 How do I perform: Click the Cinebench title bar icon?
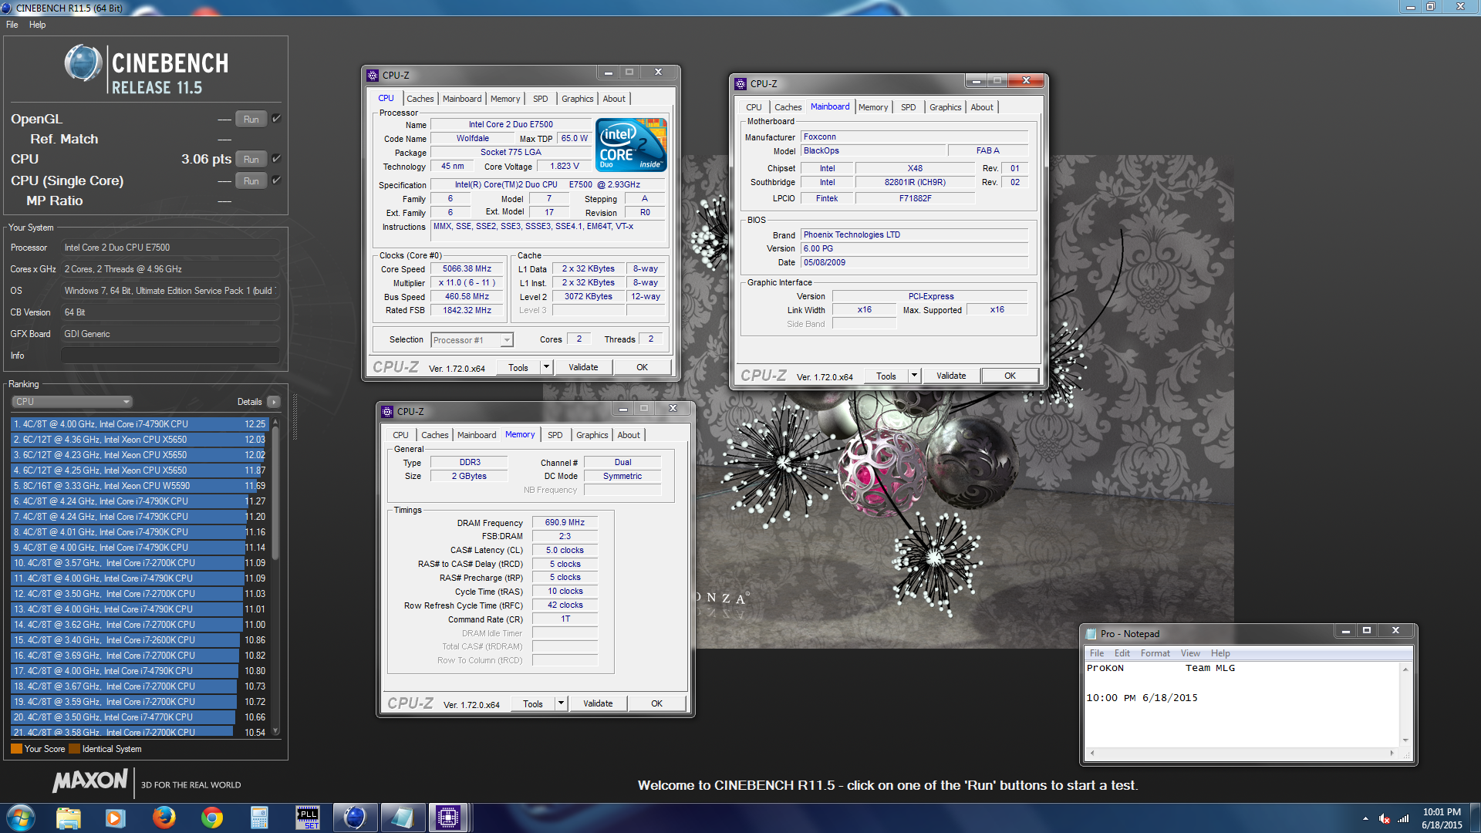pos(7,8)
